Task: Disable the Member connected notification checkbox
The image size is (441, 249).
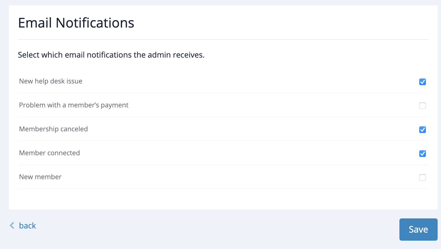Action: [x=422, y=154]
